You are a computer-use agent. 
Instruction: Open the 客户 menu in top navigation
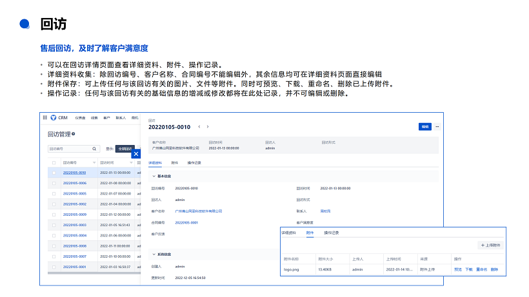(106, 118)
